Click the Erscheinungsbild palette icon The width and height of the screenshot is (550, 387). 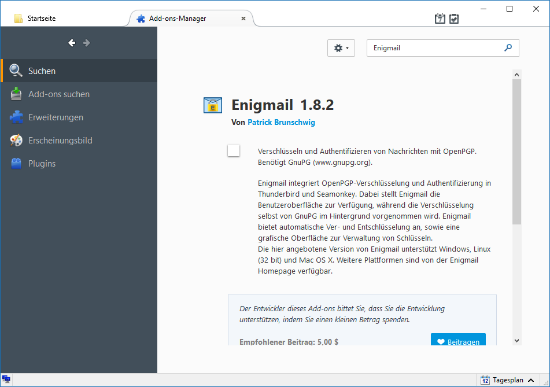click(x=16, y=141)
